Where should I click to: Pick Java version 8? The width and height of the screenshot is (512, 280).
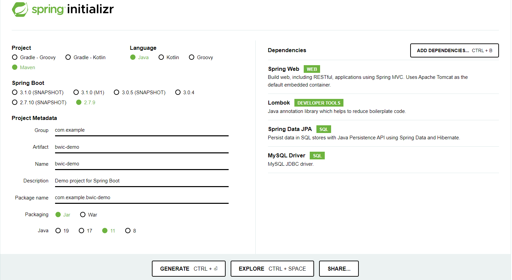point(131,231)
